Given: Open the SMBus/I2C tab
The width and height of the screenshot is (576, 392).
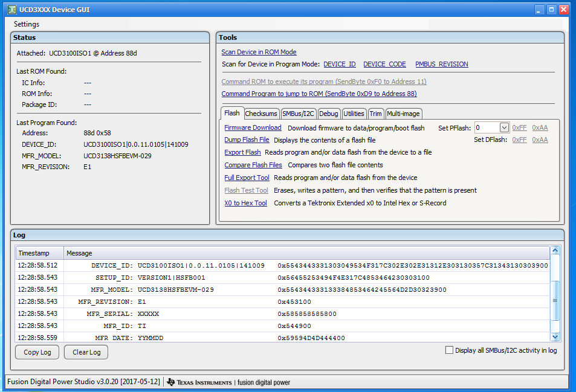Looking at the screenshot, I should tap(298, 114).
